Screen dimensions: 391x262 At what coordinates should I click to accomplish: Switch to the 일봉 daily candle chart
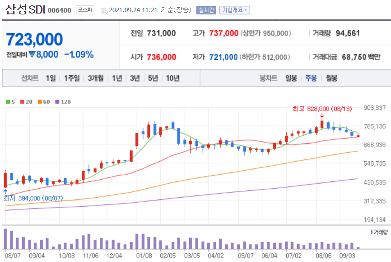pyautogui.click(x=291, y=78)
